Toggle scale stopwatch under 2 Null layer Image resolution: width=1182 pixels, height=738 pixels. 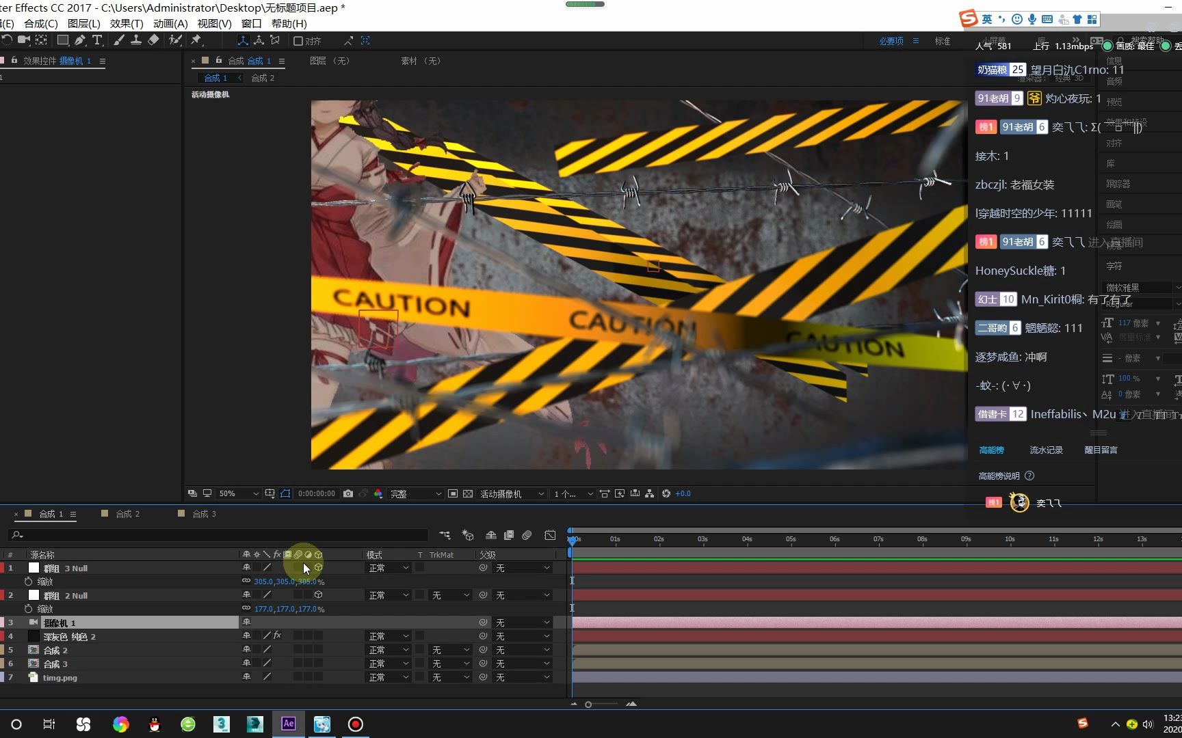tap(28, 609)
